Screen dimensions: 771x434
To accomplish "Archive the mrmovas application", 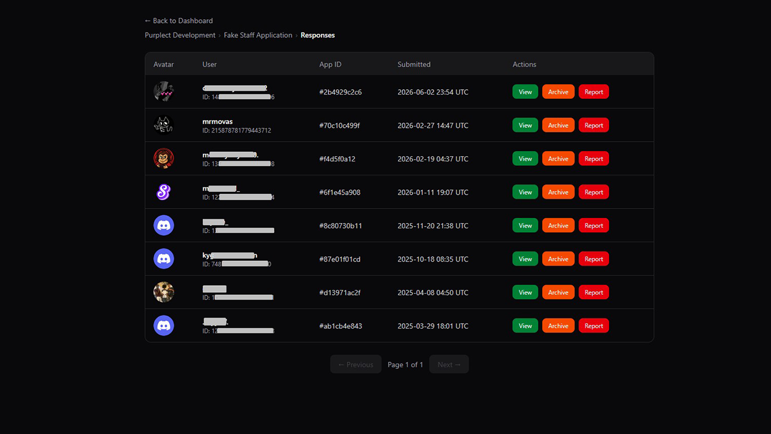I will coord(558,125).
